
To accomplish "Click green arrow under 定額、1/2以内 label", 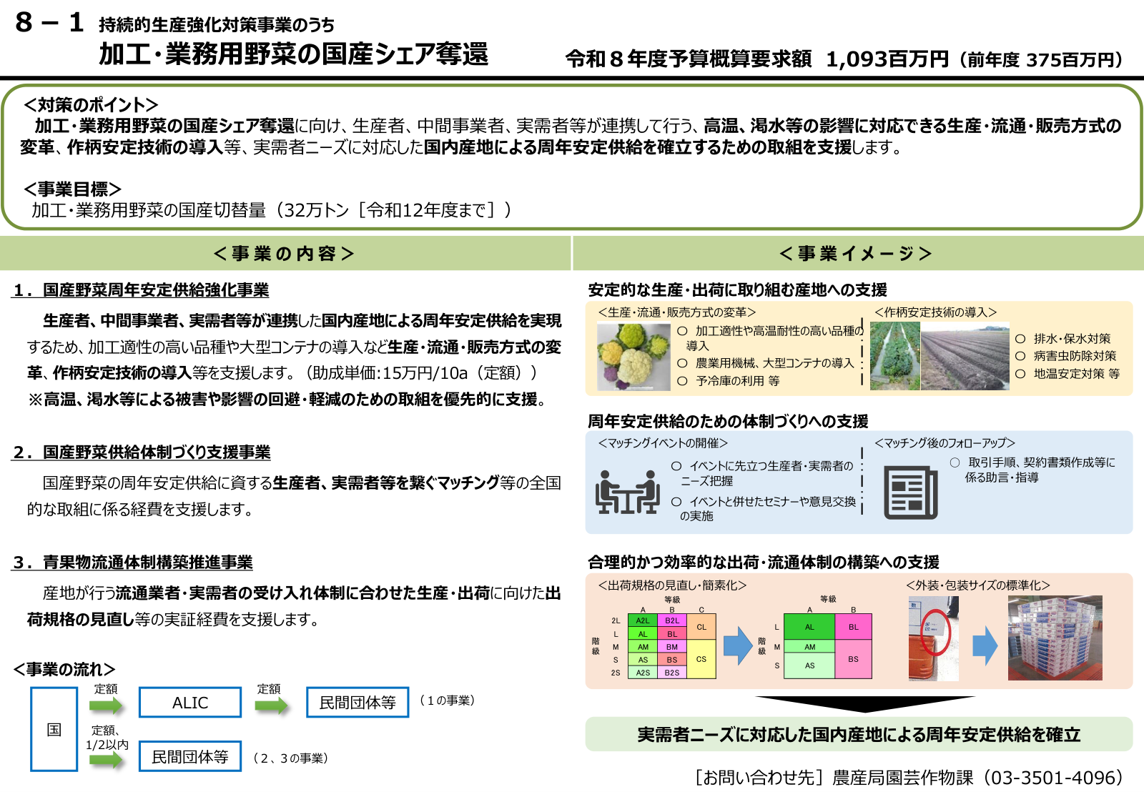I will [107, 760].
